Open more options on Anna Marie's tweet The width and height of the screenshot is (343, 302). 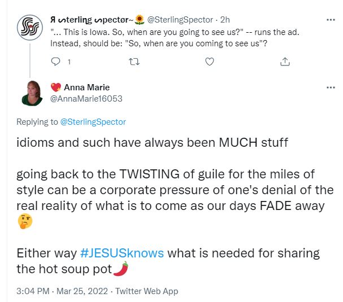pyautogui.click(x=331, y=87)
